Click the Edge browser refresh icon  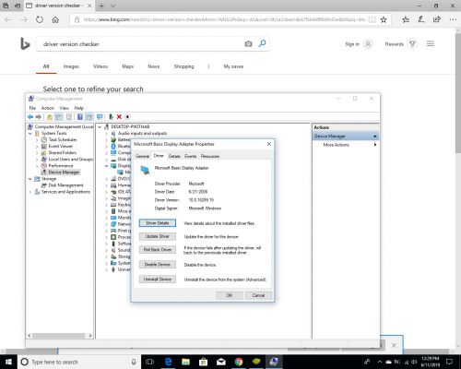[40, 19]
